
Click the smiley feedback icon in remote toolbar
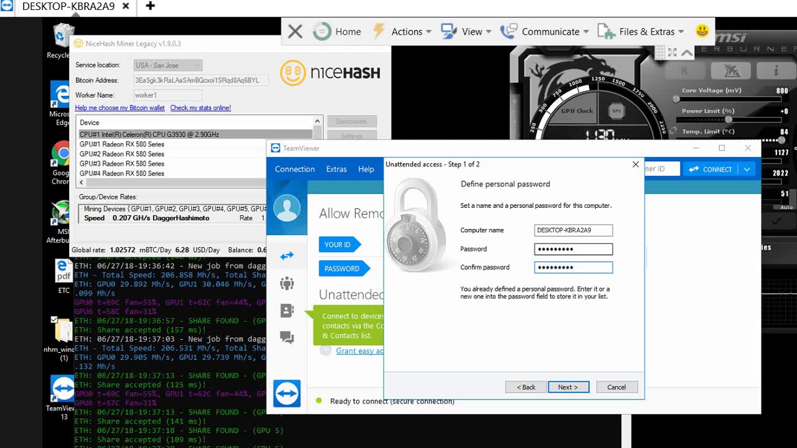(x=702, y=30)
